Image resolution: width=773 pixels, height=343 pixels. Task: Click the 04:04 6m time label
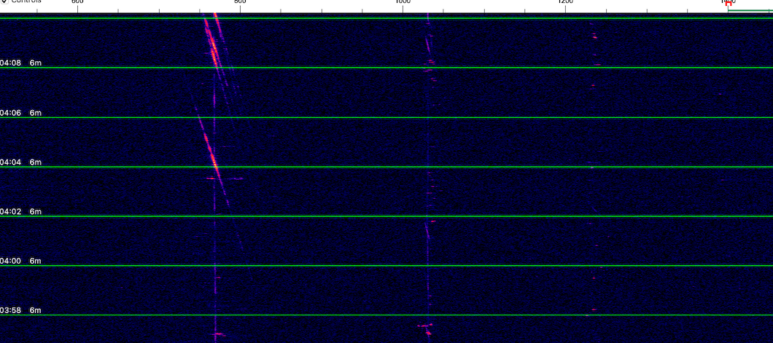click(x=20, y=162)
